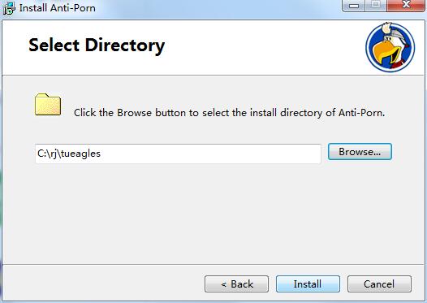Open the Browse folder dialog
The width and height of the screenshot is (427, 303).
coord(360,151)
